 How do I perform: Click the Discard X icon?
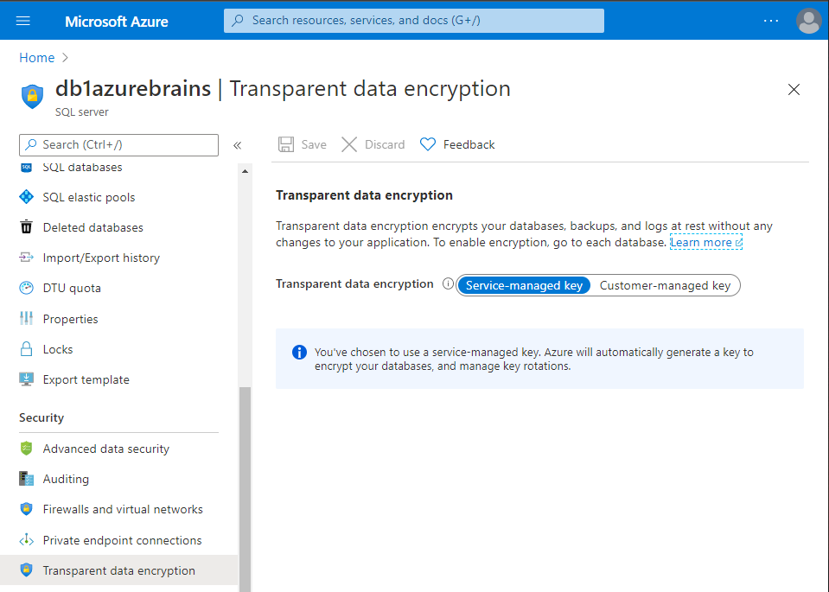[349, 144]
